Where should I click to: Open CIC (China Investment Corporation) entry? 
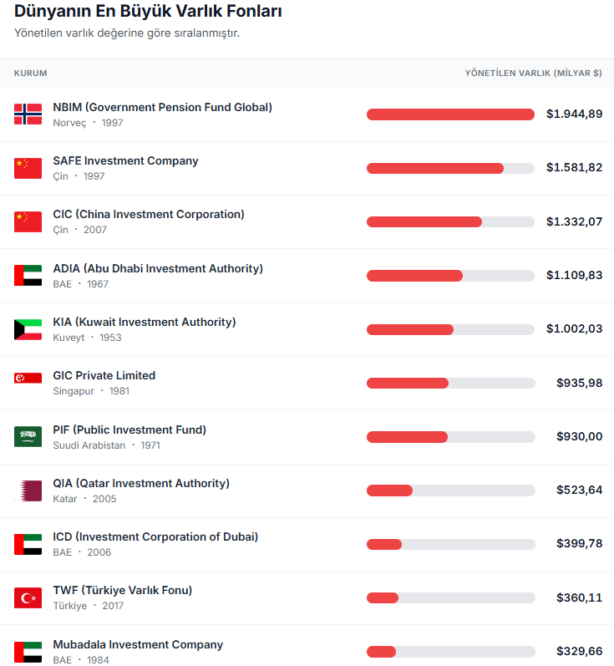coord(149,214)
